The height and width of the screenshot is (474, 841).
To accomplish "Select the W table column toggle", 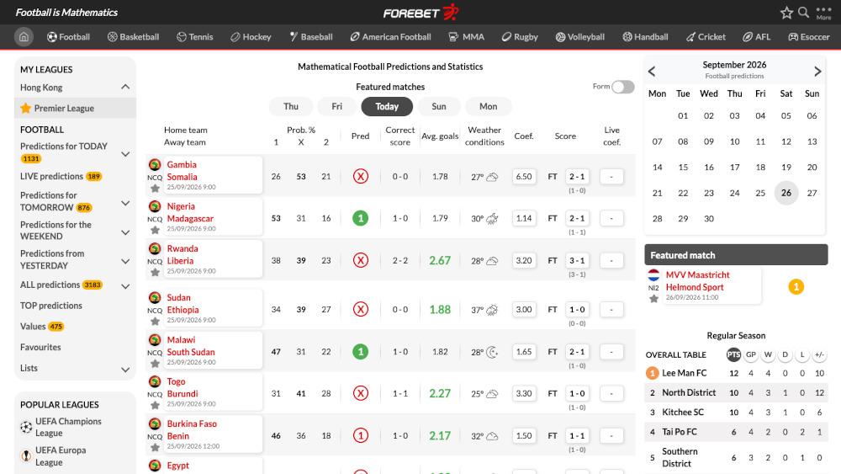I will [x=768, y=354].
